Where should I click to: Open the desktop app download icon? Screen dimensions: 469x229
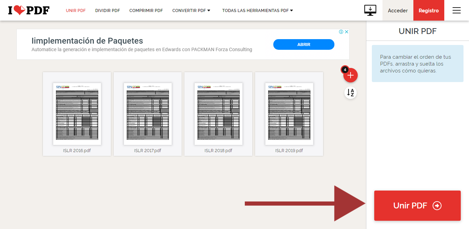coord(370,10)
